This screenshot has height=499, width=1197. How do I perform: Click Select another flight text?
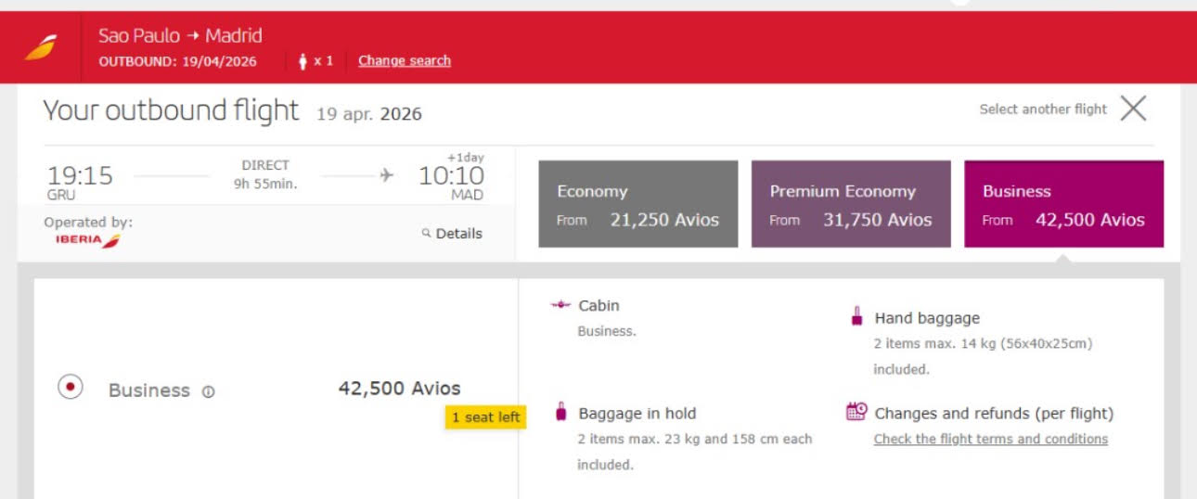pyautogui.click(x=1043, y=109)
